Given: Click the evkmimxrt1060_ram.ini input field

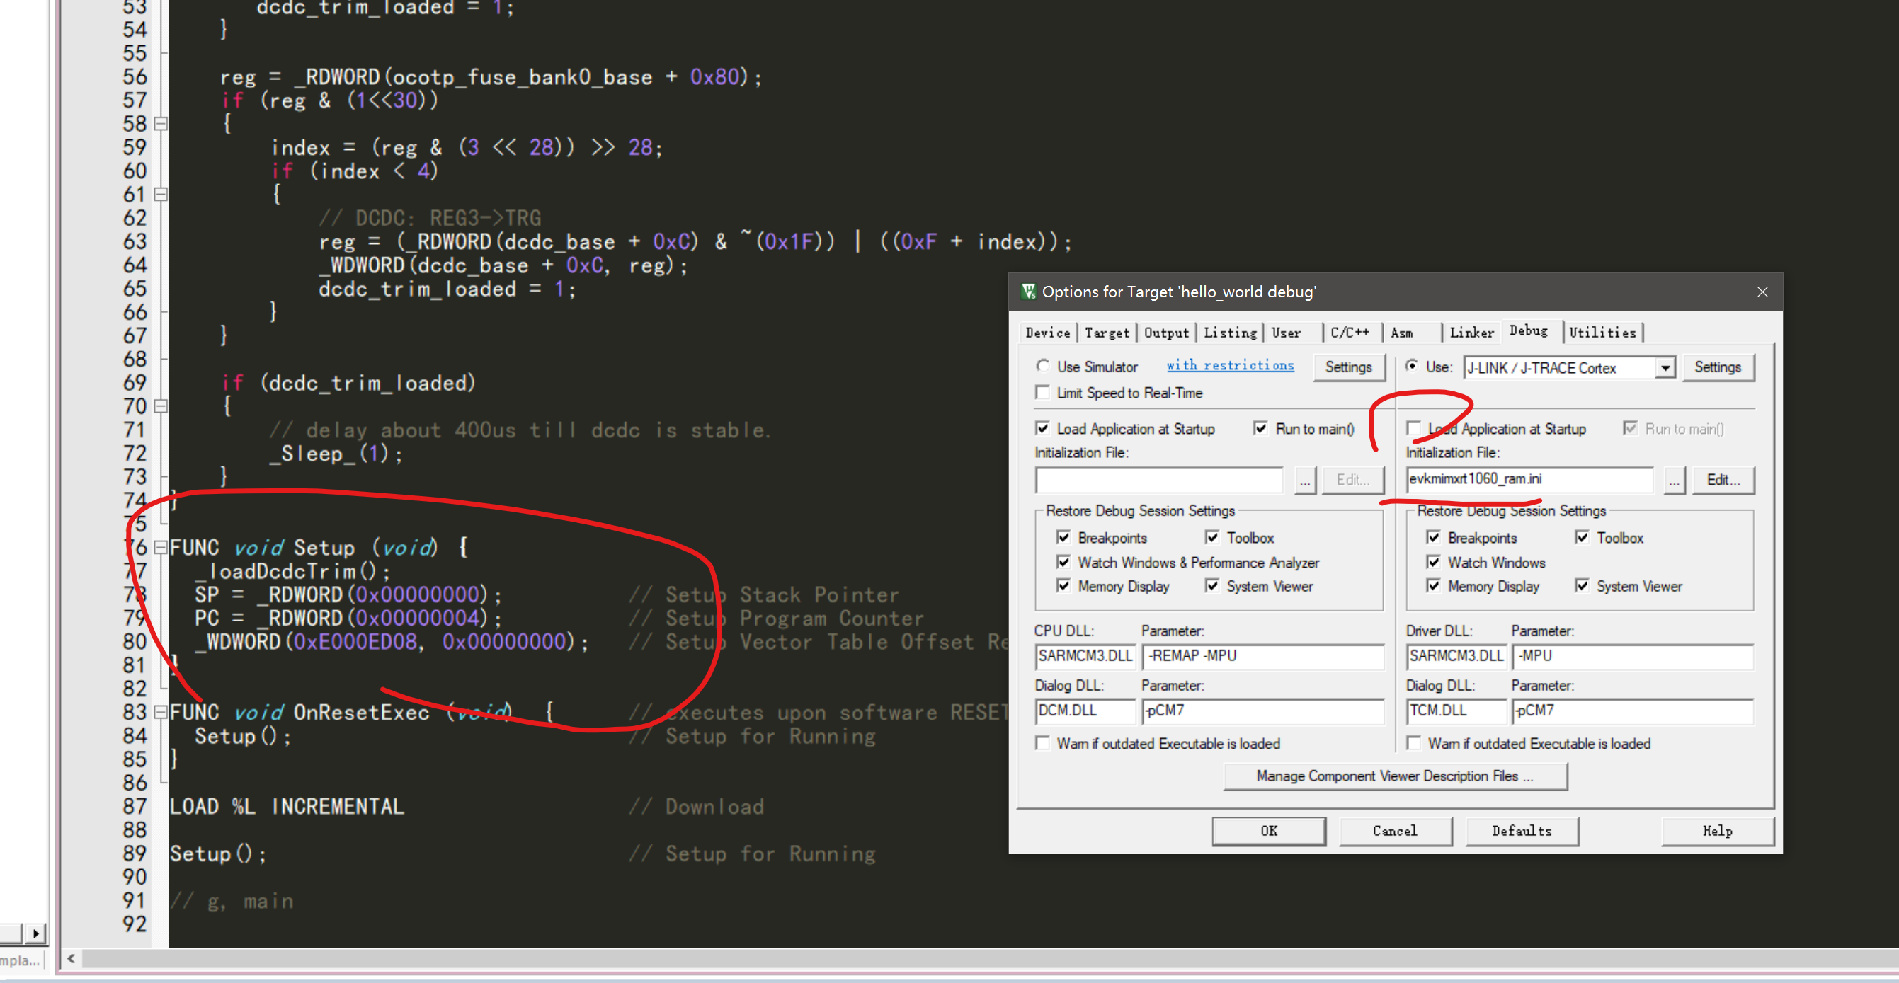Looking at the screenshot, I should coord(1529,480).
